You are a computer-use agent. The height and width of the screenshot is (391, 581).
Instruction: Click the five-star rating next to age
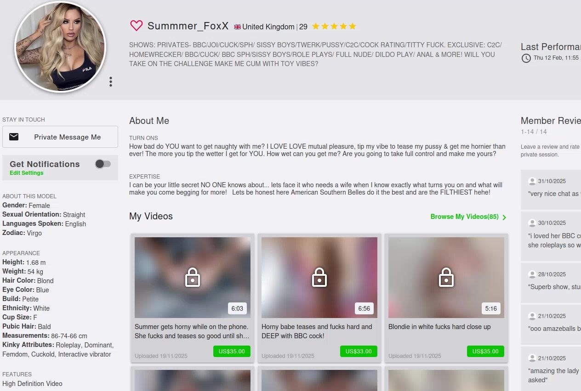[334, 27]
